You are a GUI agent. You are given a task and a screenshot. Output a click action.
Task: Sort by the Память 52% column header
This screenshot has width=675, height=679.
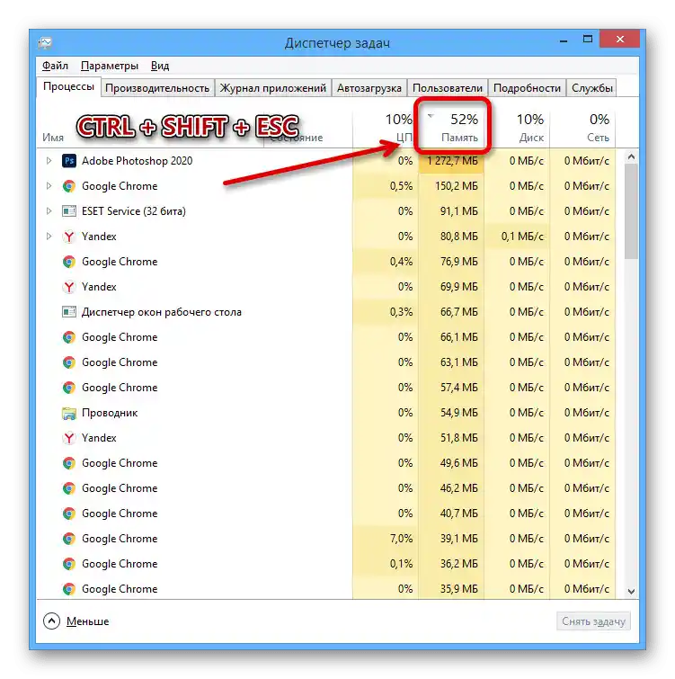pos(452,128)
